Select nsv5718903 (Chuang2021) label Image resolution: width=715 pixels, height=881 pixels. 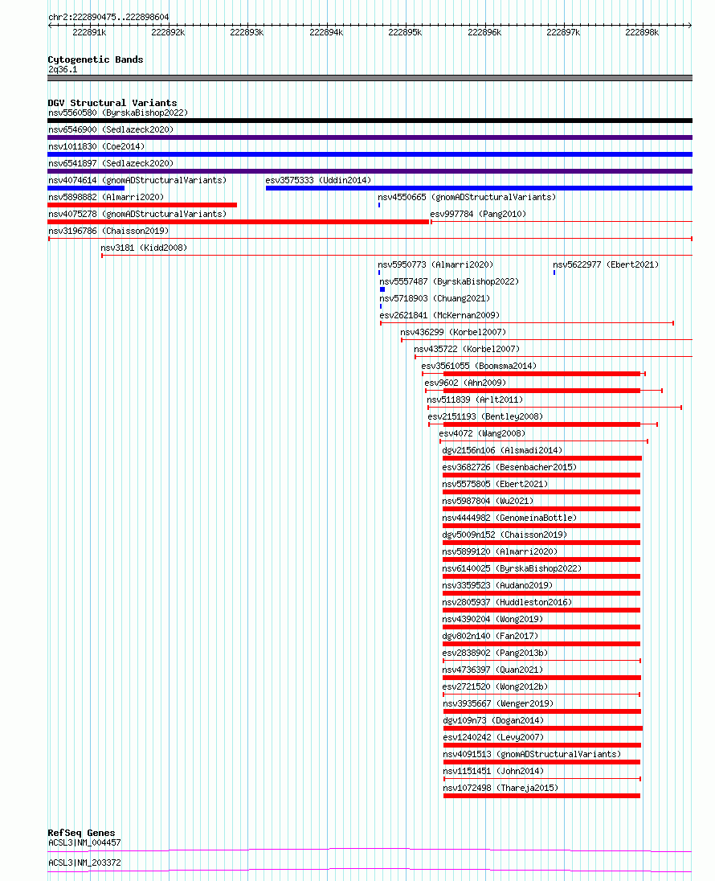435,298
